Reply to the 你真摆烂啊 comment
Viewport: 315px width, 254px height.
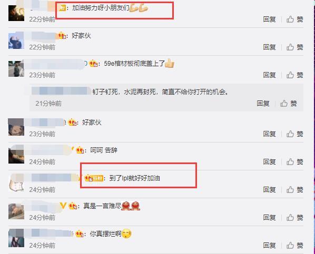click(x=269, y=246)
